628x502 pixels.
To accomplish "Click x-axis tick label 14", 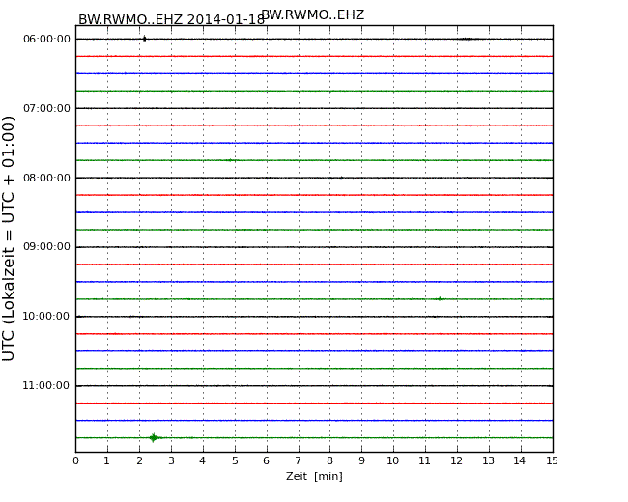I will click(520, 460).
